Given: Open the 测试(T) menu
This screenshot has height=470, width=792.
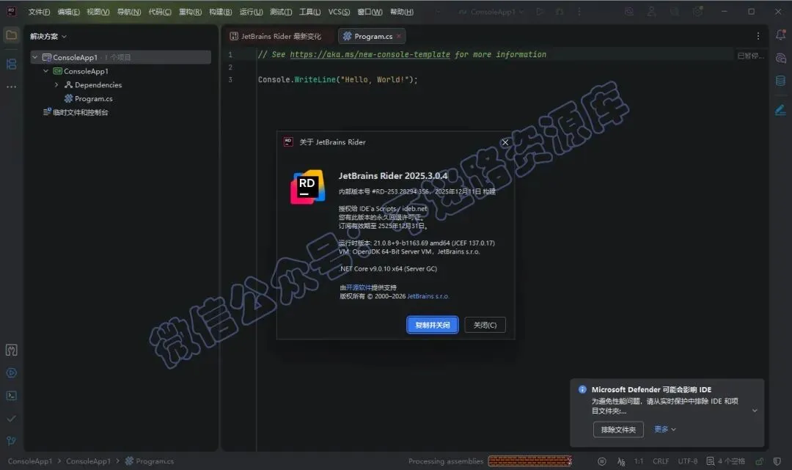Looking at the screenshot, I should click(280, 12).
